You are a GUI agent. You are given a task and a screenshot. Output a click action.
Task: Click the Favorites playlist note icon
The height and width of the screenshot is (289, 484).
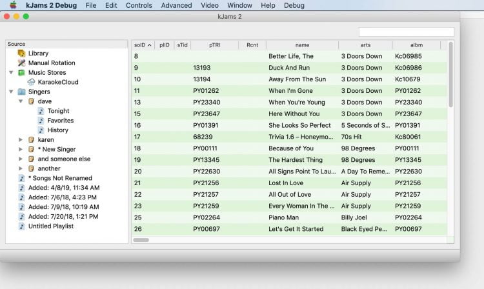[x=41, y=120]
